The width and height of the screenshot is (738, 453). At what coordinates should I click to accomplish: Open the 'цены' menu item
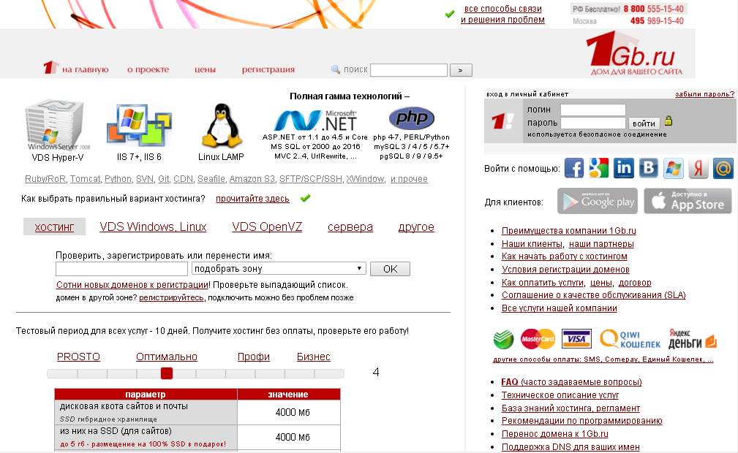point(206,69)
